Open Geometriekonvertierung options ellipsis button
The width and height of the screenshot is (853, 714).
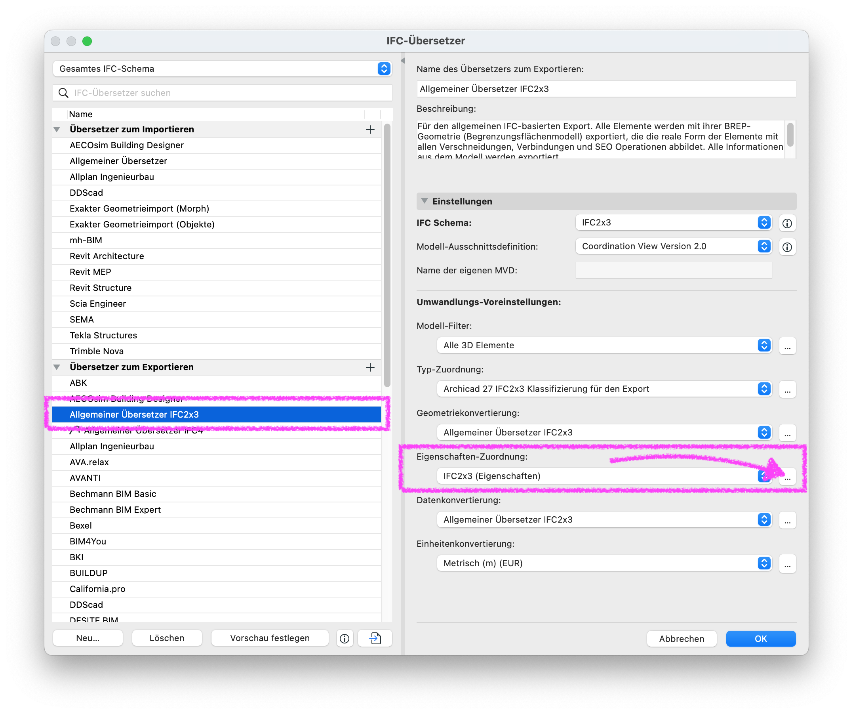click(787, 433)
